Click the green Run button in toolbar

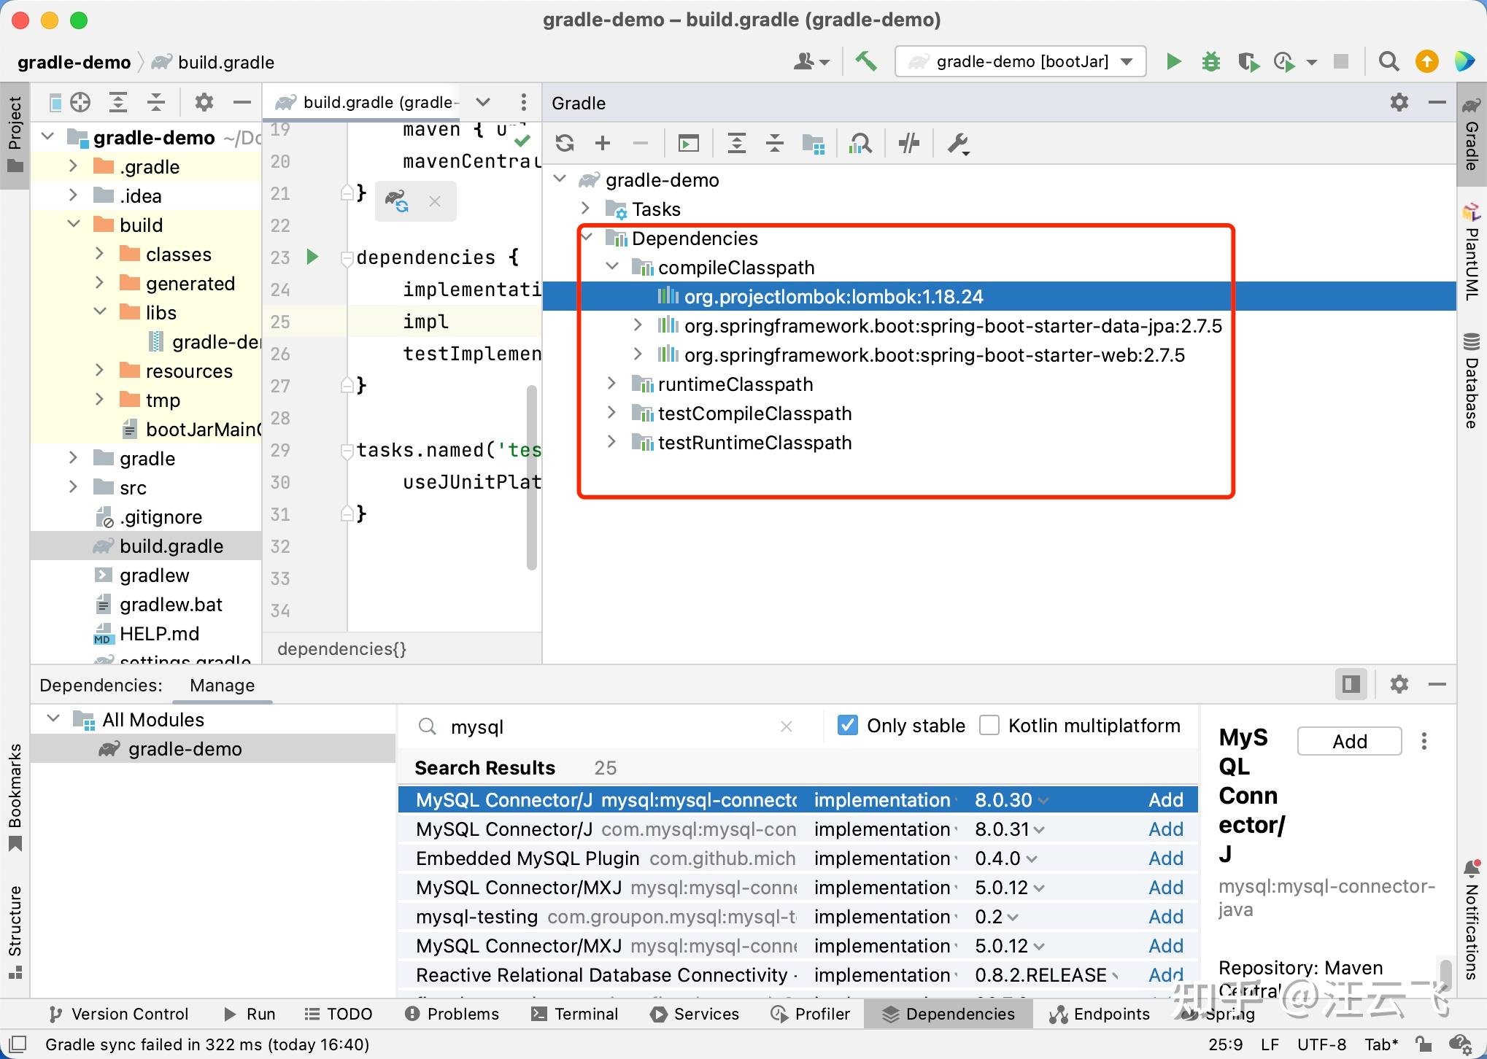click(x=1173, y=62)
